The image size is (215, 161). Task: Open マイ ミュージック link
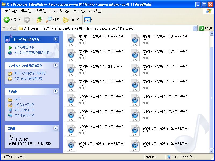pos(24,105)
